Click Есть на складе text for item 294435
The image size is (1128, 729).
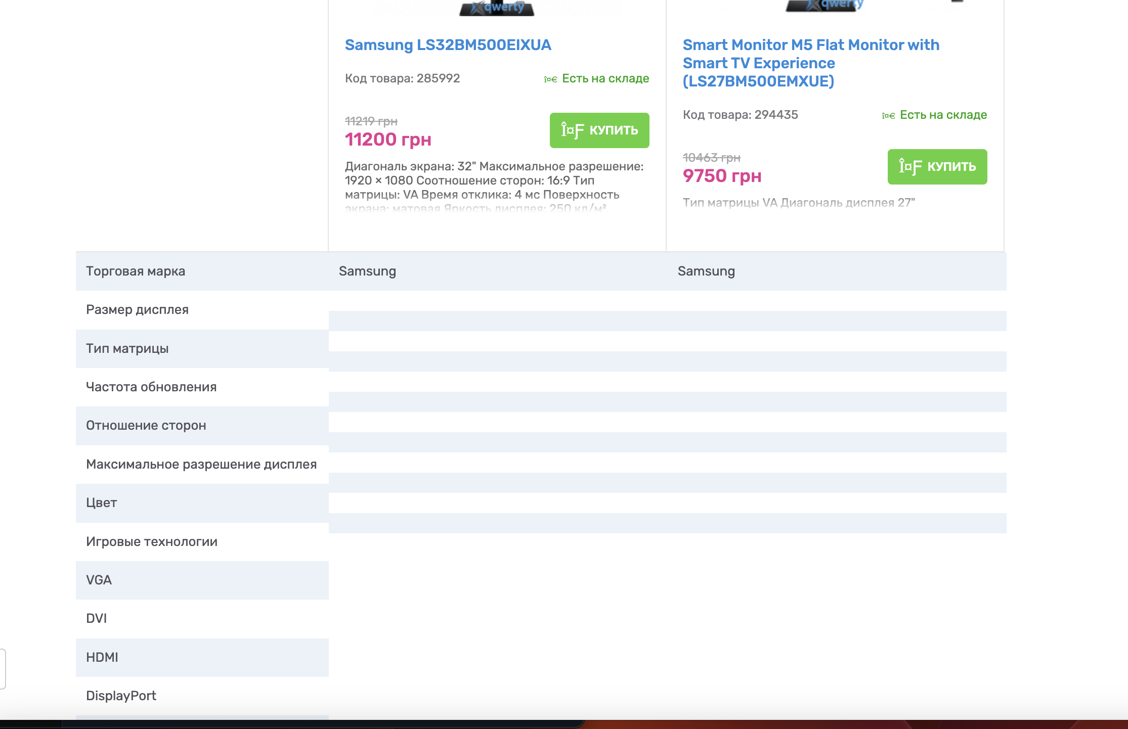(943, 115)
